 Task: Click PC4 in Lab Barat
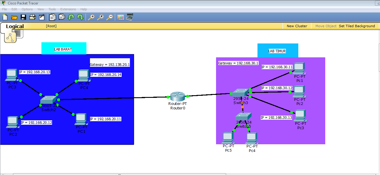[84, 75]
